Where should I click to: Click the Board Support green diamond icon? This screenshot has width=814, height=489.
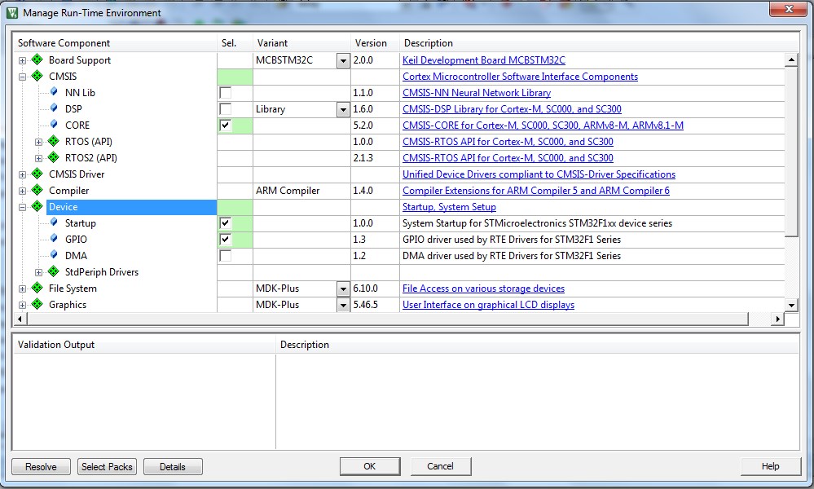point(37,59)
